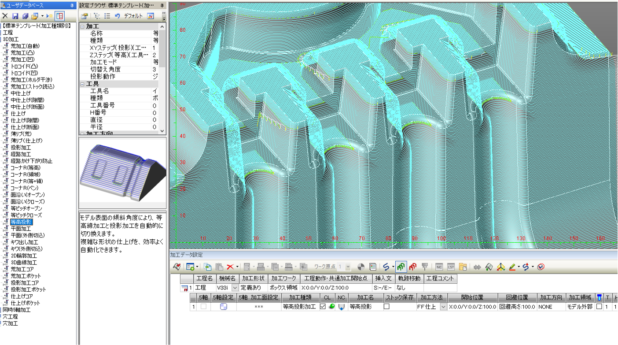Click the list document icon after origin circle
The height and width of the screenshot is (345, 618).
372,267
